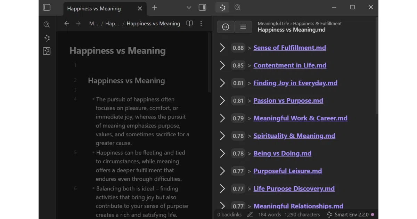Expand the Sense of Fulfillment.md result
Viewport: 417px width, 219px height.
(x=222, y=48)
